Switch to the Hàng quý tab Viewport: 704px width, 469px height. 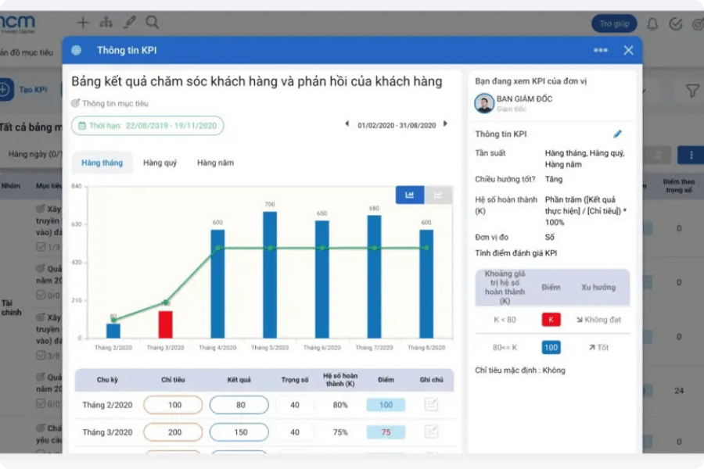click(160, 163)
